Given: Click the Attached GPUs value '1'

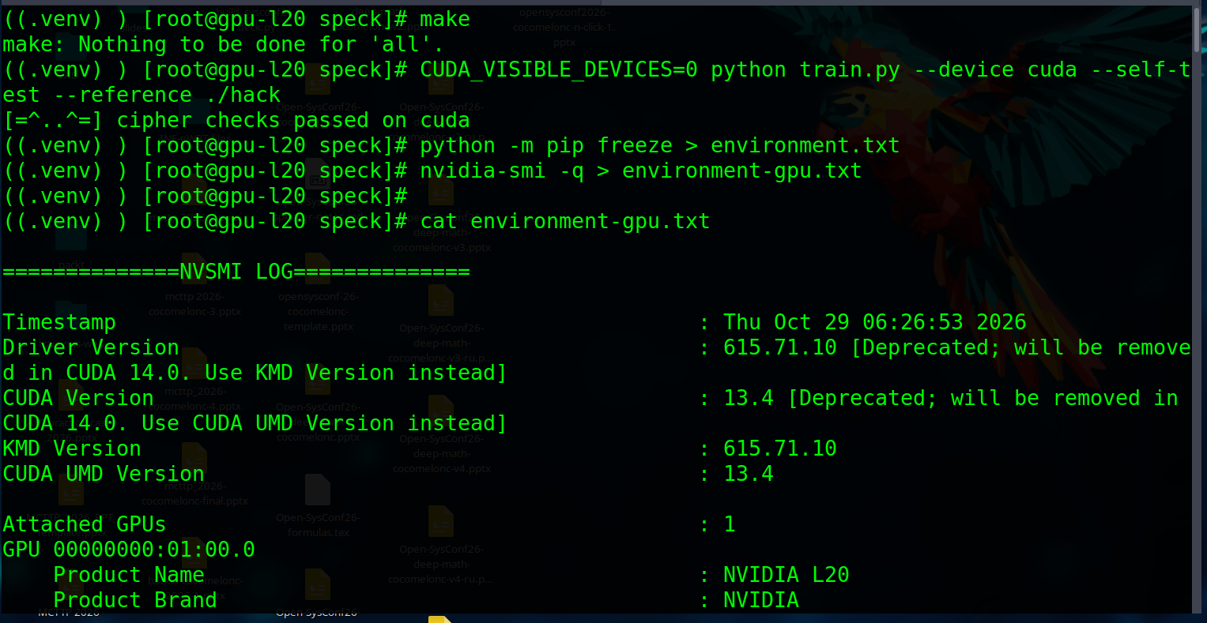Looking at the screenshot, I should click(730, 524).
